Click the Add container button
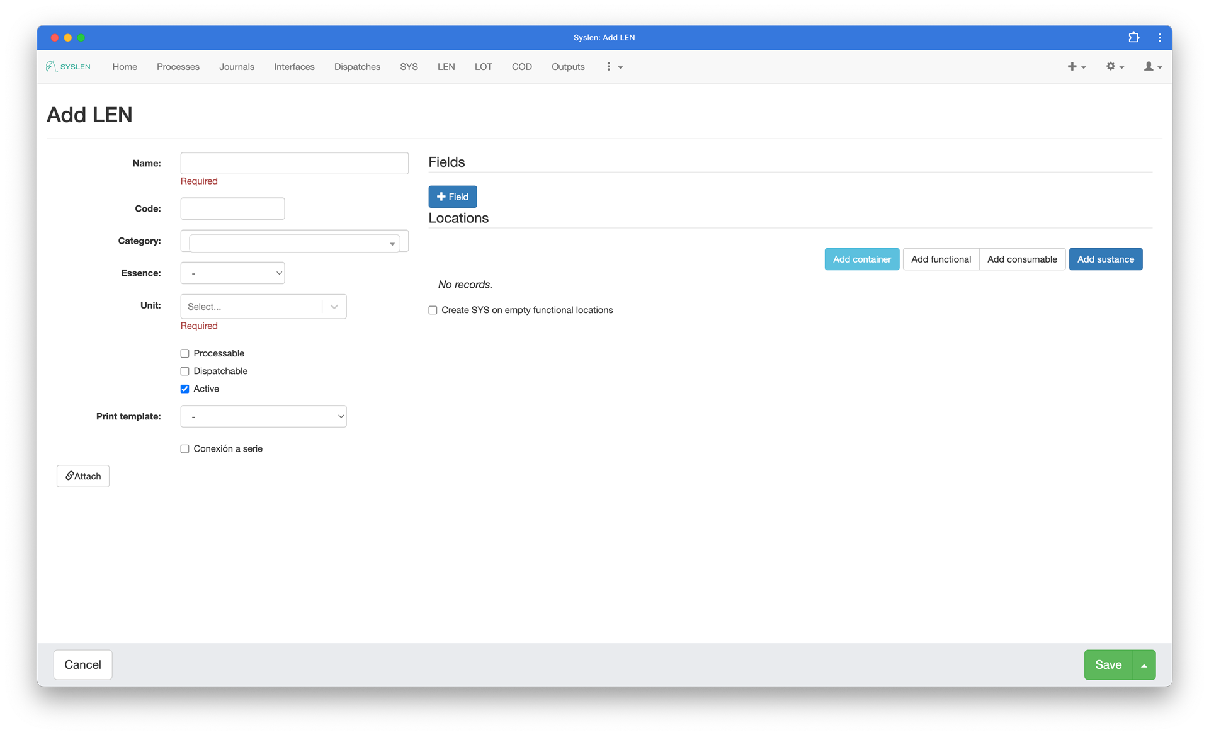 (861, 259)
